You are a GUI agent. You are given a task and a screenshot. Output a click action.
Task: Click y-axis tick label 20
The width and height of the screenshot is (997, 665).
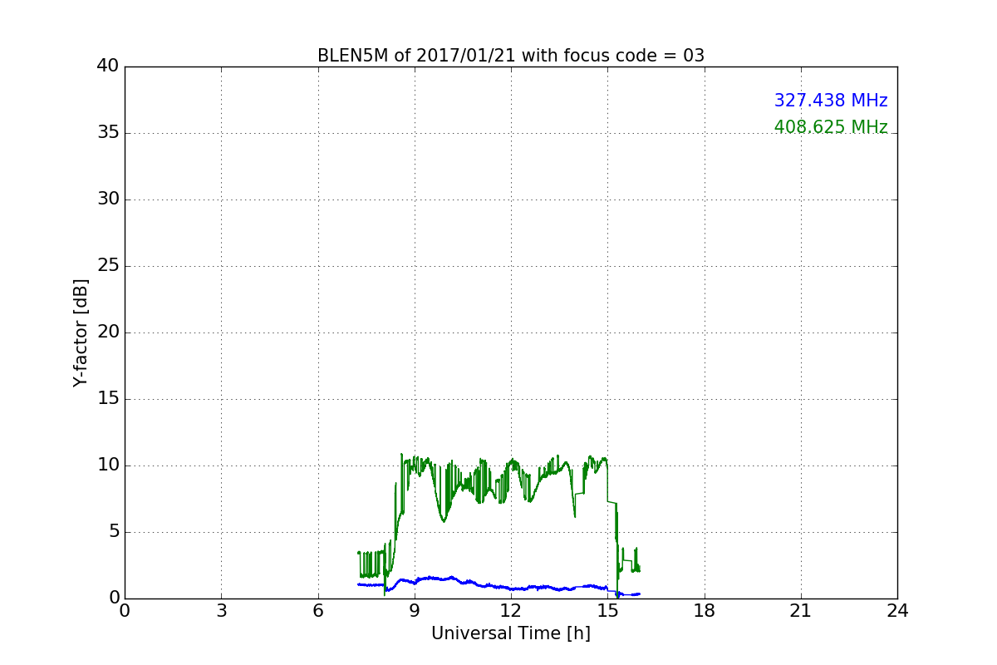108,332
